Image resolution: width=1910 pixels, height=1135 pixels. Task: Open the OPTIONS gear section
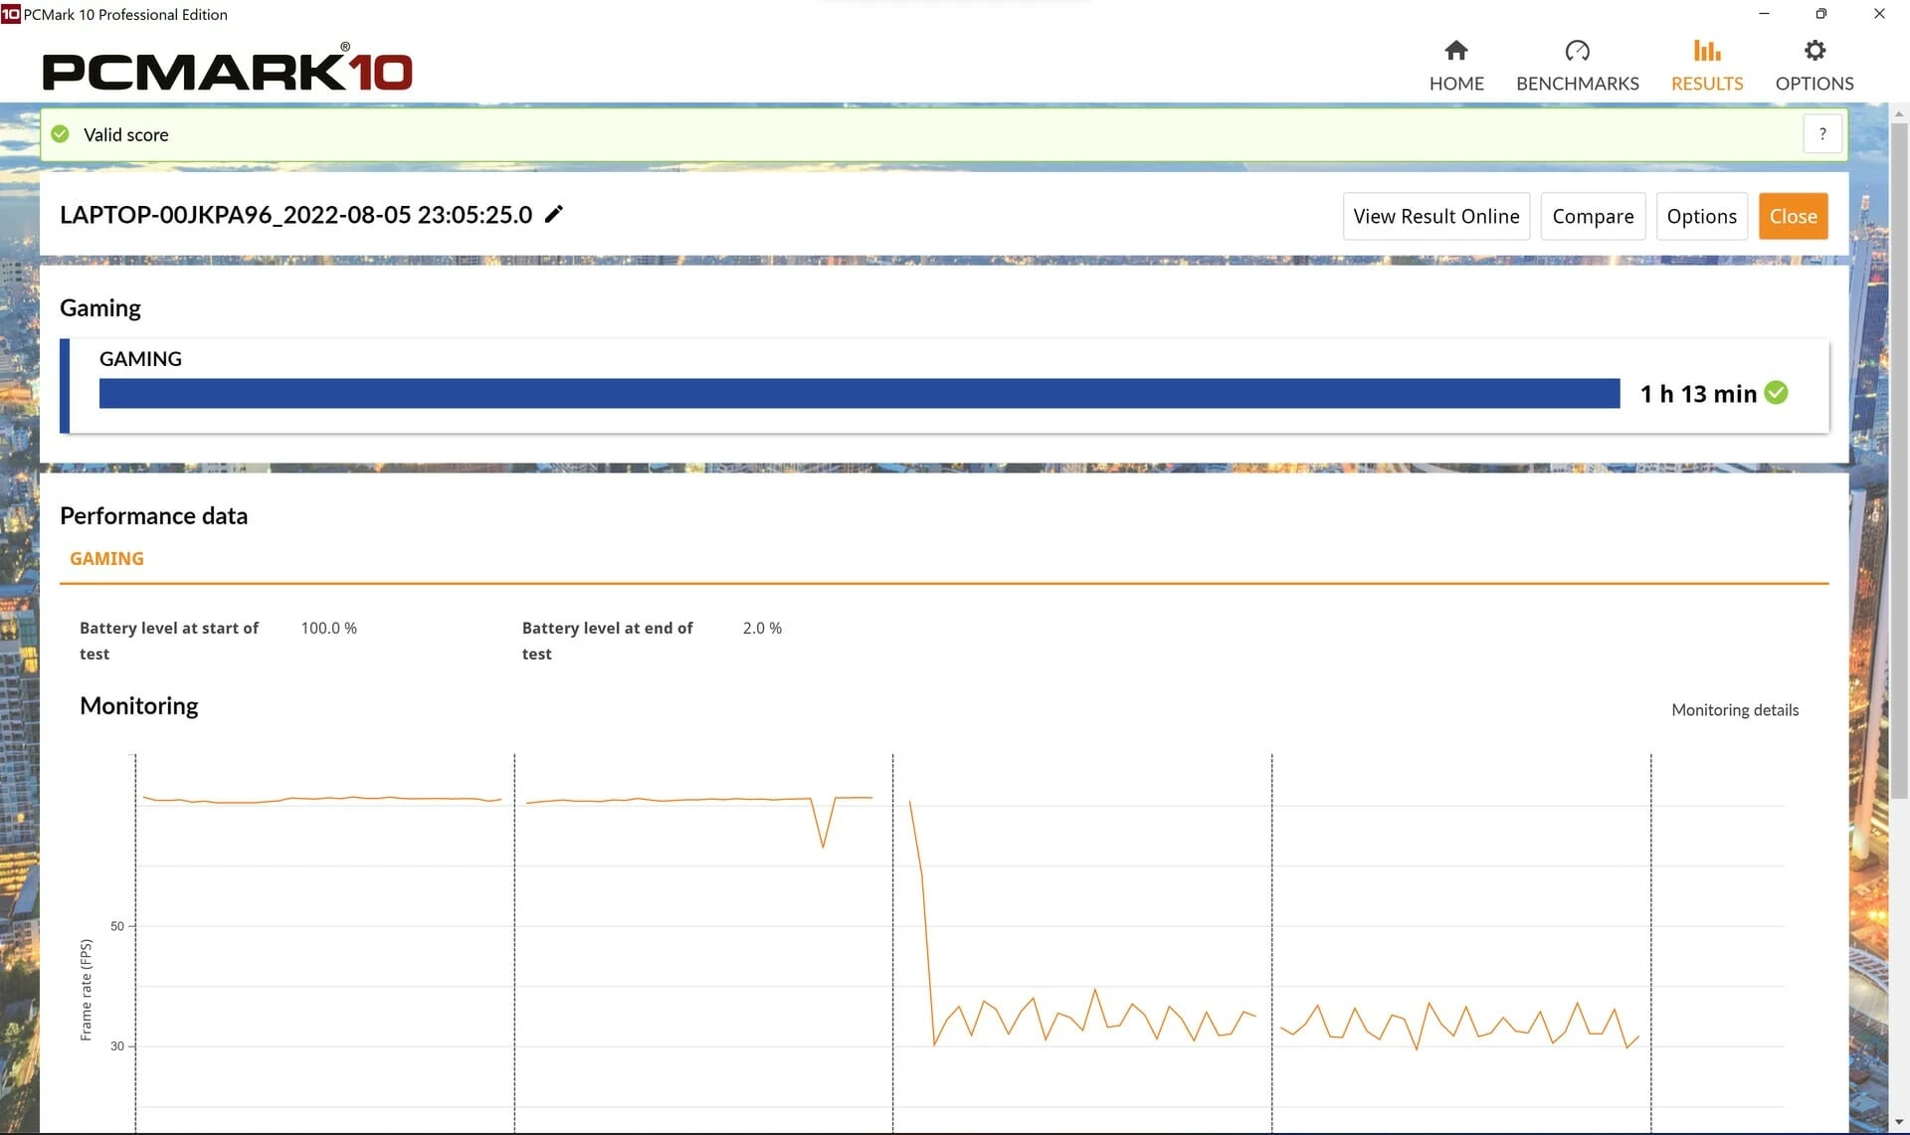(x=1814, y=66)
